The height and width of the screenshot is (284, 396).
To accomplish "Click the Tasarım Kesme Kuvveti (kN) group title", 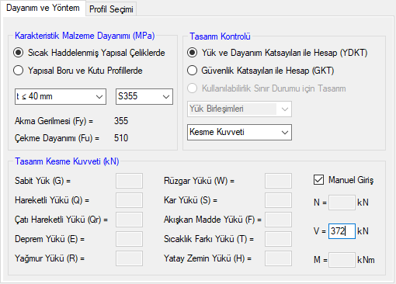I will tap(67, 161).
